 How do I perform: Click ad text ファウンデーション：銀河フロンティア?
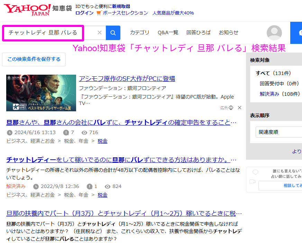coord(122,88)
